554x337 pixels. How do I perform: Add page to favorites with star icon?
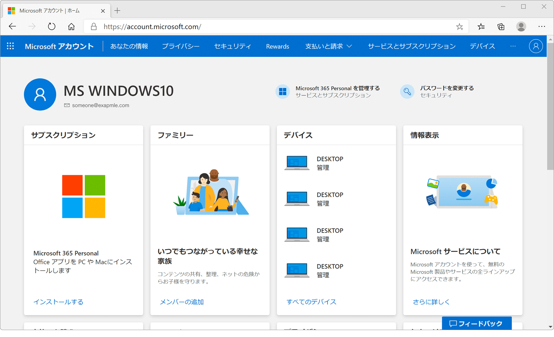point(459,27)
